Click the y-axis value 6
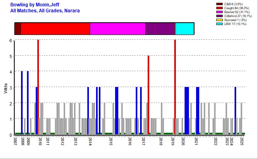This screenshot has width=258, height=159. tap(11, 41)
